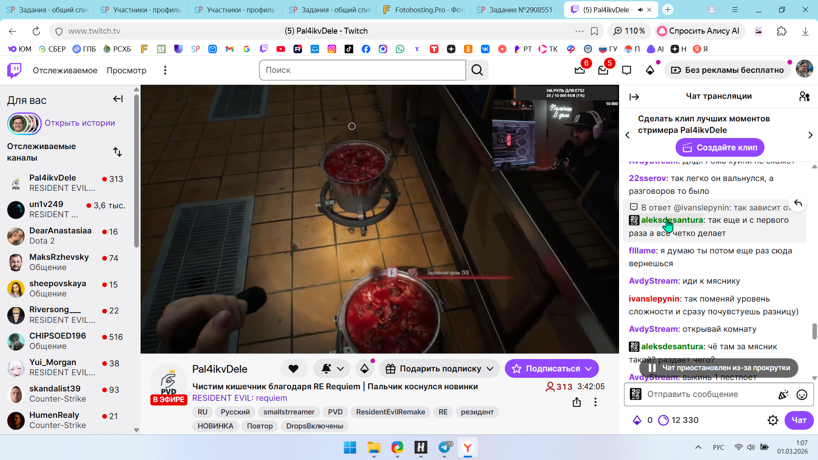The height and width of the screenshot is (460, 818).
Task: Click the Twitch home logo
Action: 14,70
